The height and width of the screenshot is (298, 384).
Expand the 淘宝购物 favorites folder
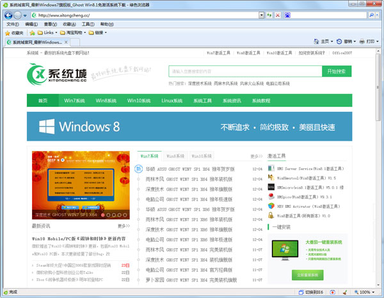(x=73, y=33)
